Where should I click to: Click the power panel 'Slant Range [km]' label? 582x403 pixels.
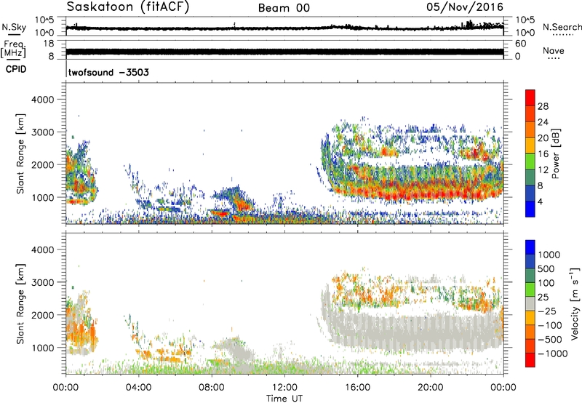pyautogui.click(x=20, y=153)
